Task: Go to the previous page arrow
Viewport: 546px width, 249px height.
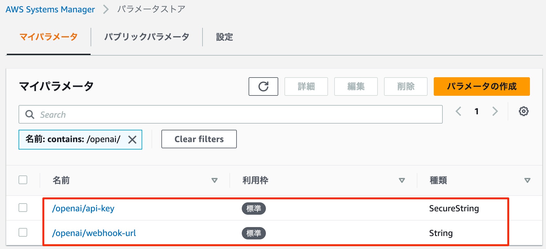Action: pos(459,111)
